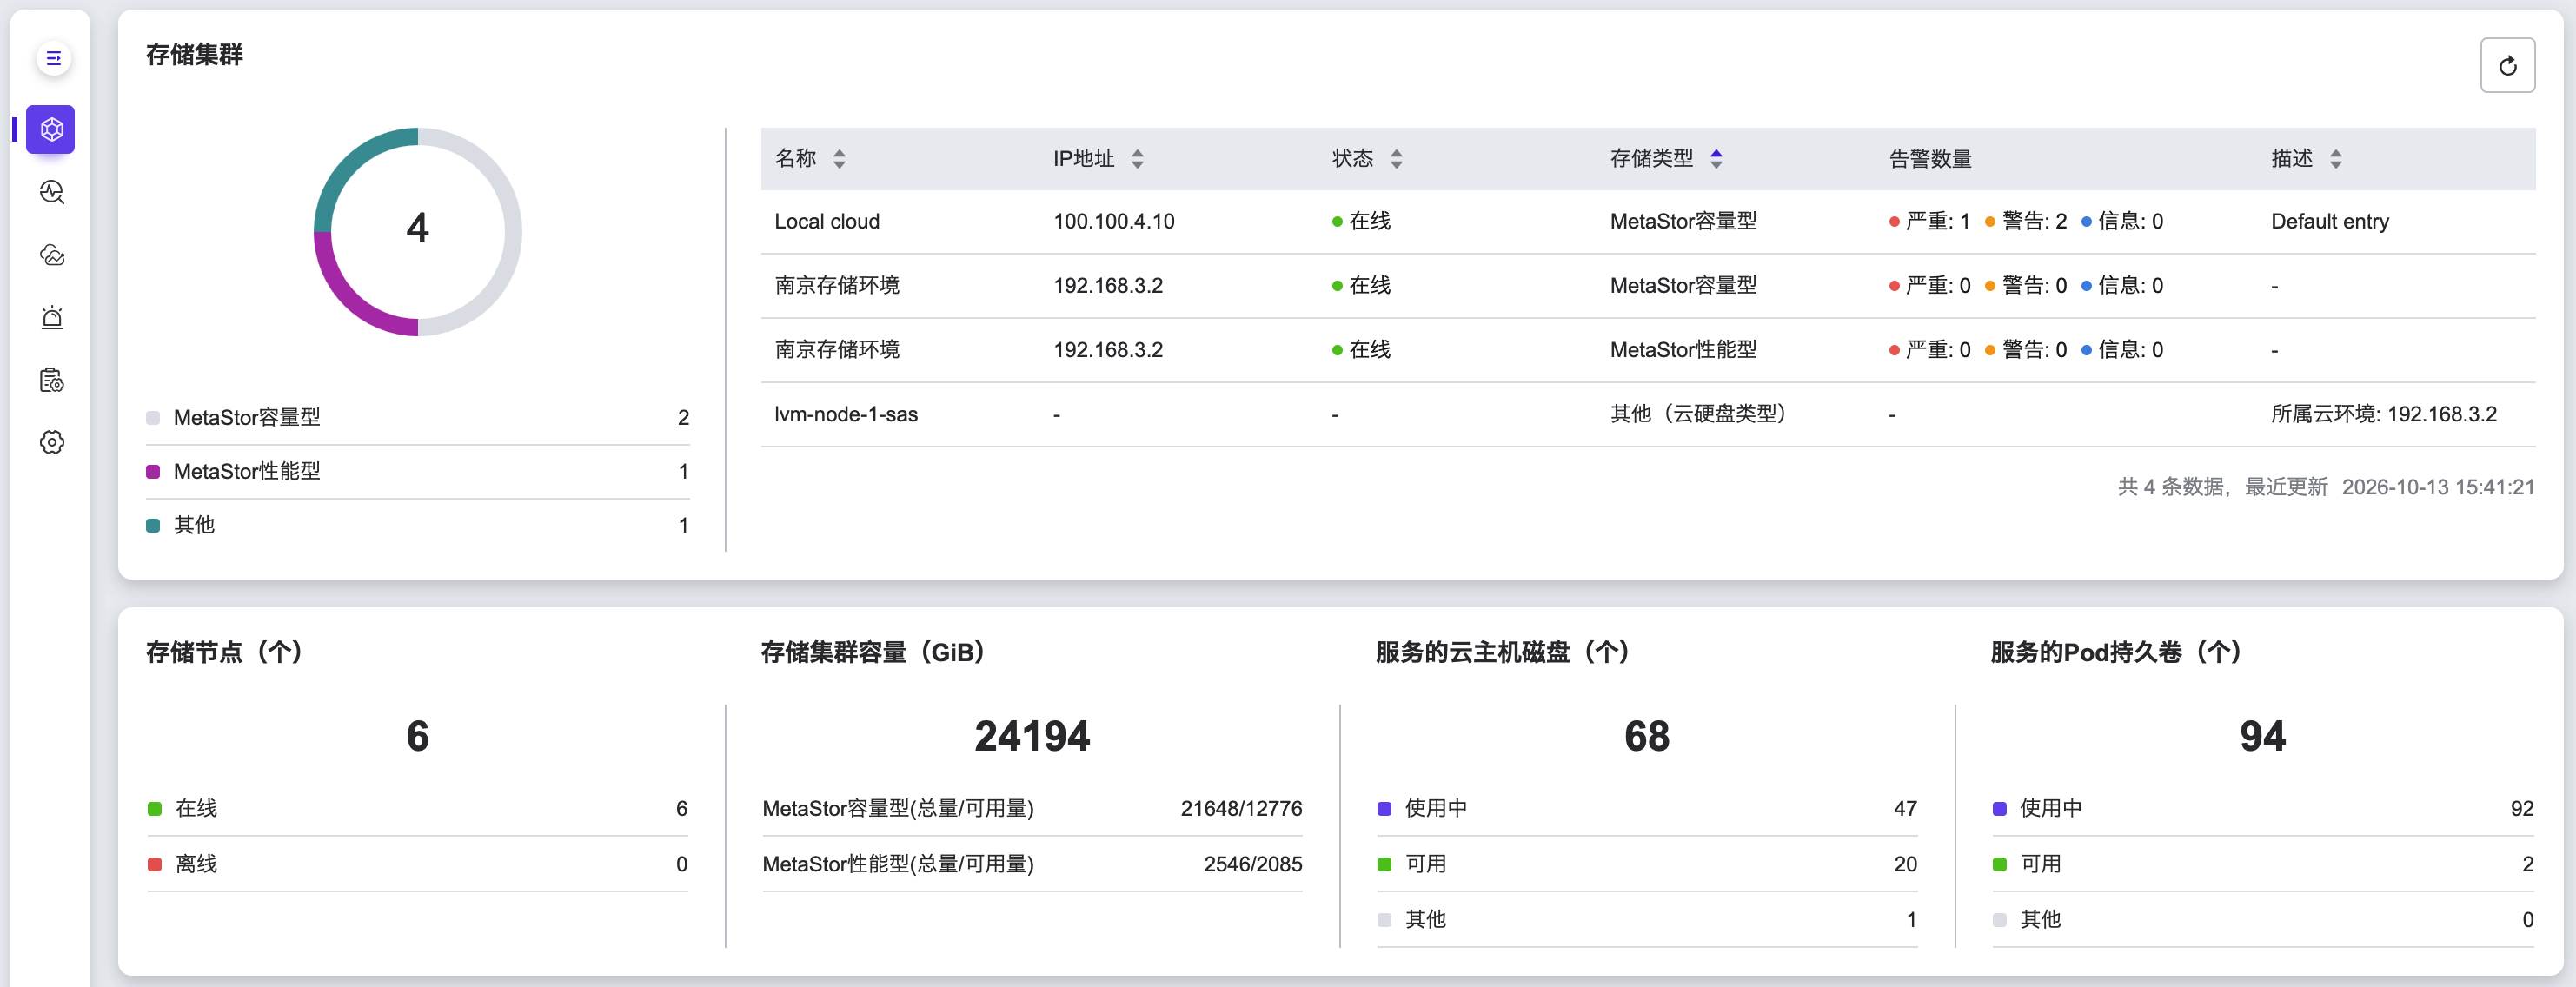The image size is (2576, 987).
Task: Open the alarm siren sidebar icon
Action: pos(52,318)
